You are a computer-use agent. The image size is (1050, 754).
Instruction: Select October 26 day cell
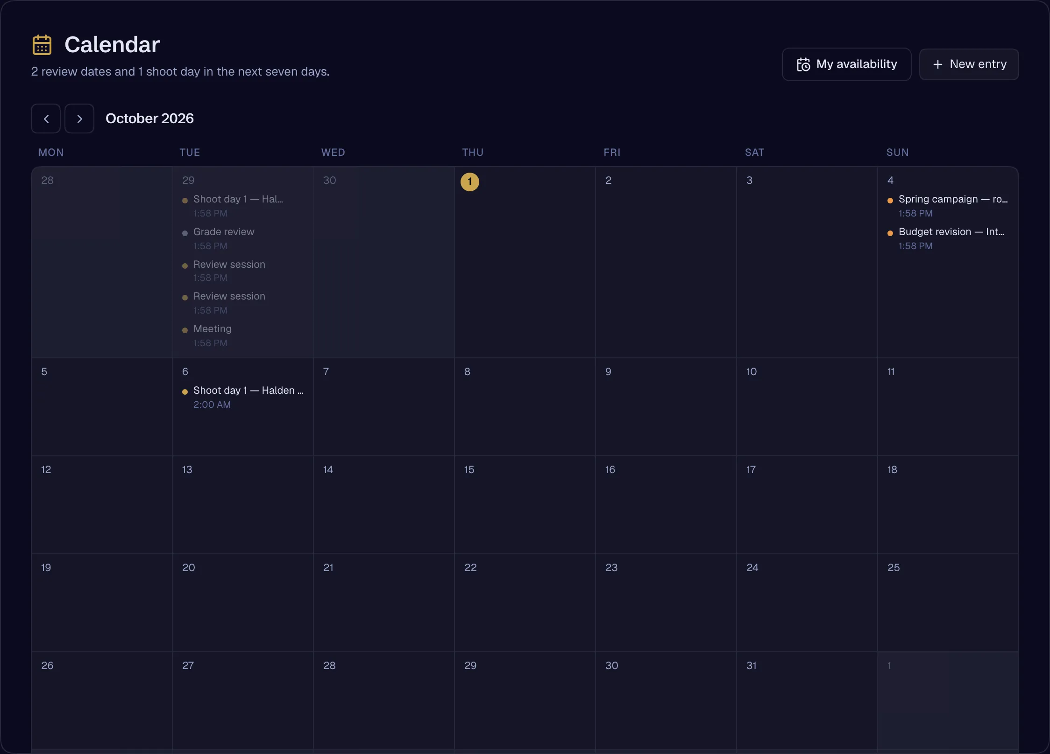tap(101, 701)
